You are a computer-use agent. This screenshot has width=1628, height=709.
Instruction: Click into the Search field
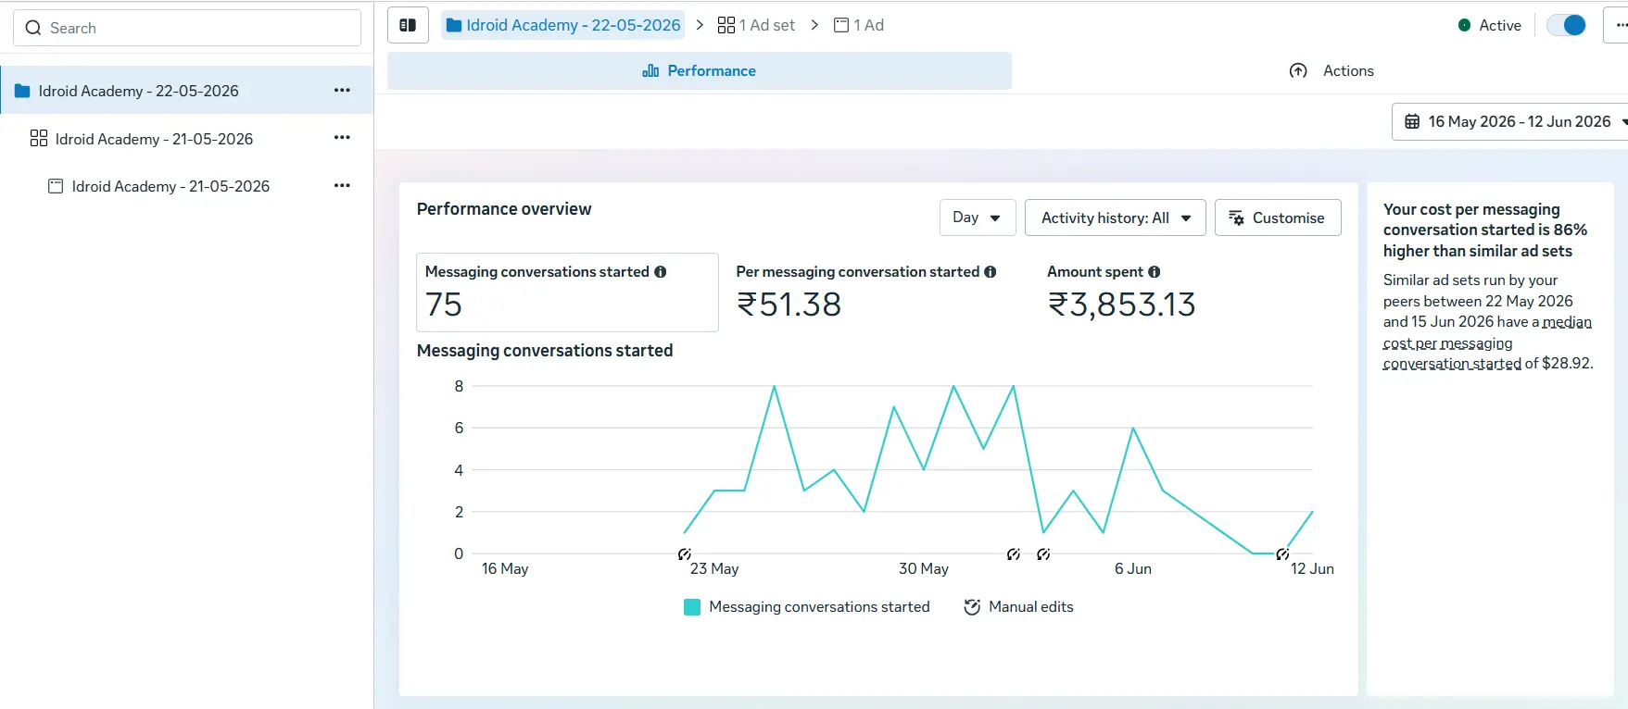(187, 28)
